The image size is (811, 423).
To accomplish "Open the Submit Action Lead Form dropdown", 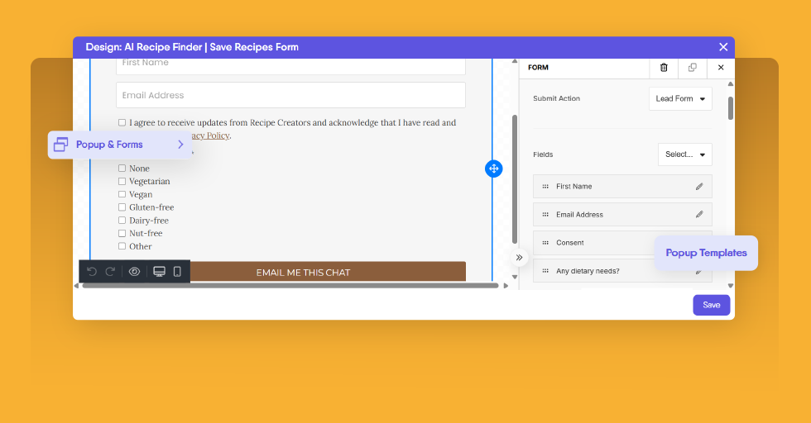I will pyautogui.click(x=680, y=99).
